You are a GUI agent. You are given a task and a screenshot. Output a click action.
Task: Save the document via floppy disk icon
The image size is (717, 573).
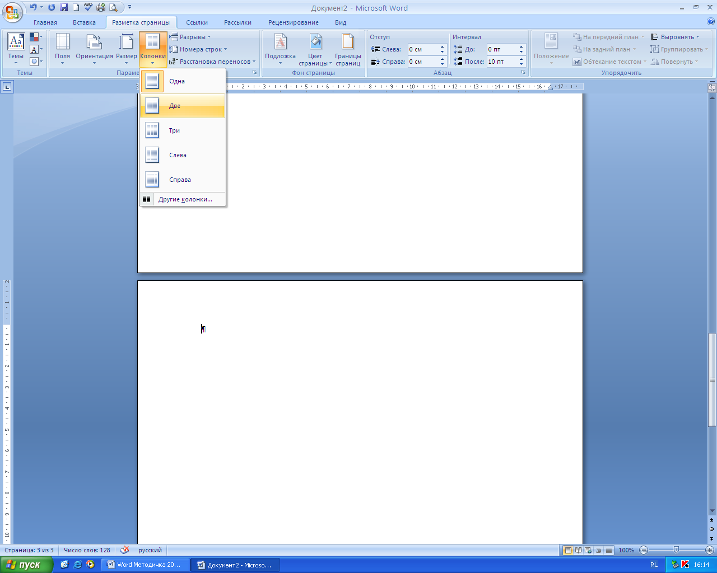(64, 7)
